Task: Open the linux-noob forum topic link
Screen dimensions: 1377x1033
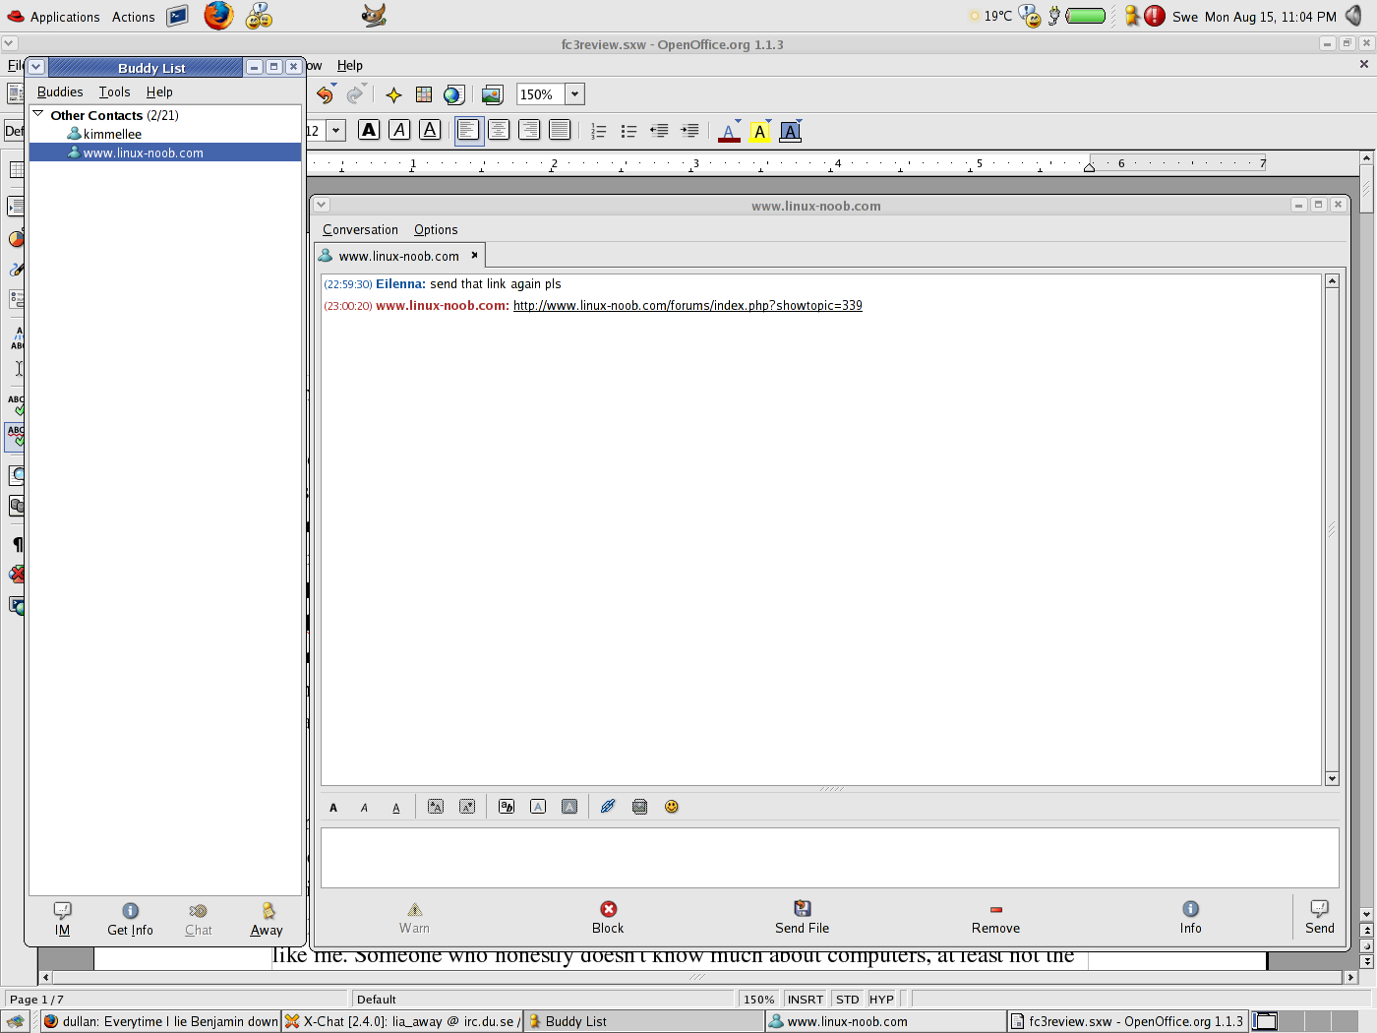Action: (x=688, y=306)
